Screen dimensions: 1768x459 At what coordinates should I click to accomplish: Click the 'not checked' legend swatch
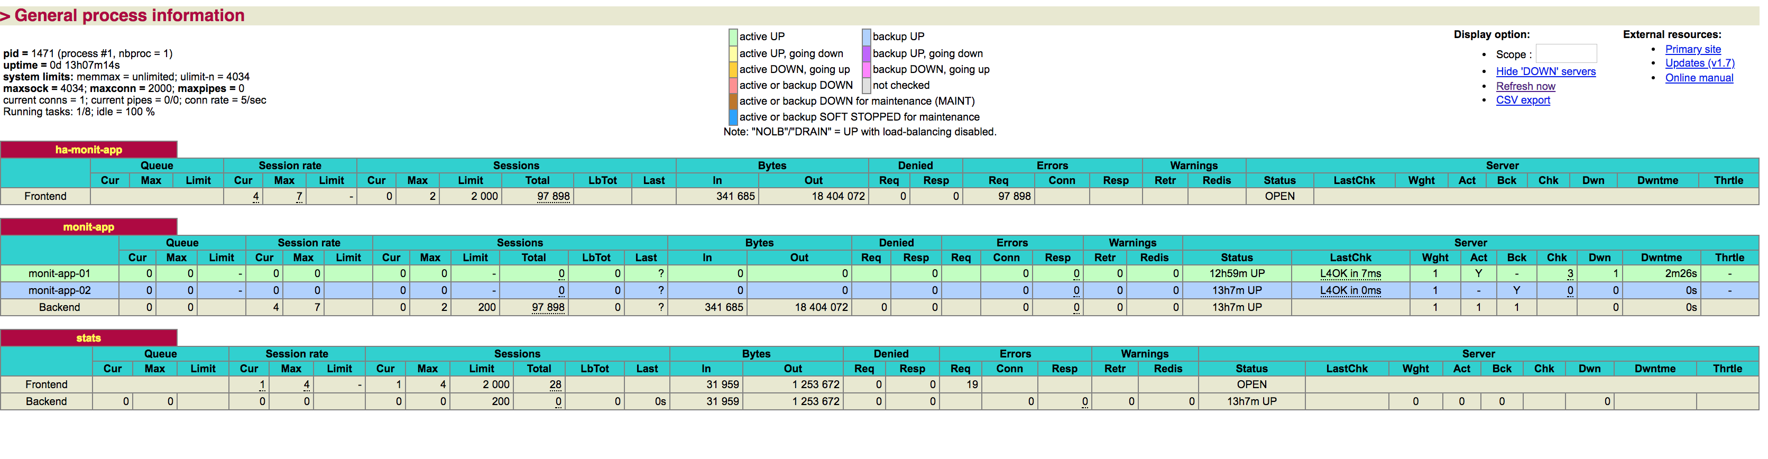click(866, 85)
